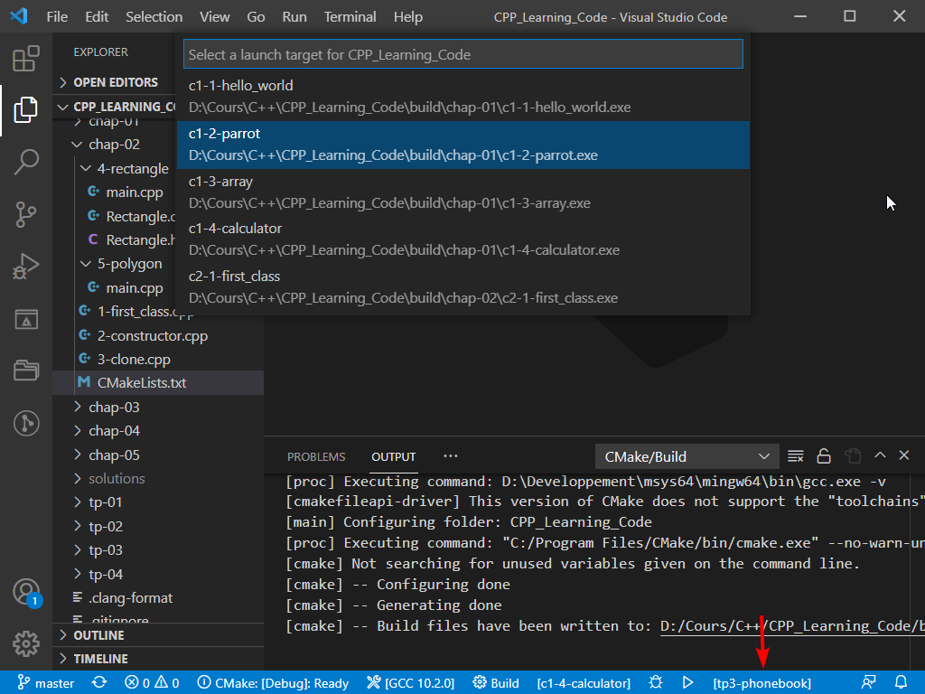
Task: Select the c1-1-hello_world launch target
Action: pyautogui.click(x=463, y=97)
